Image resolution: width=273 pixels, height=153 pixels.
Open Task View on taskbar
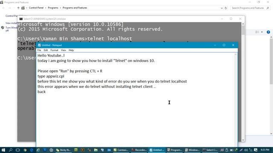pos(18,150)
